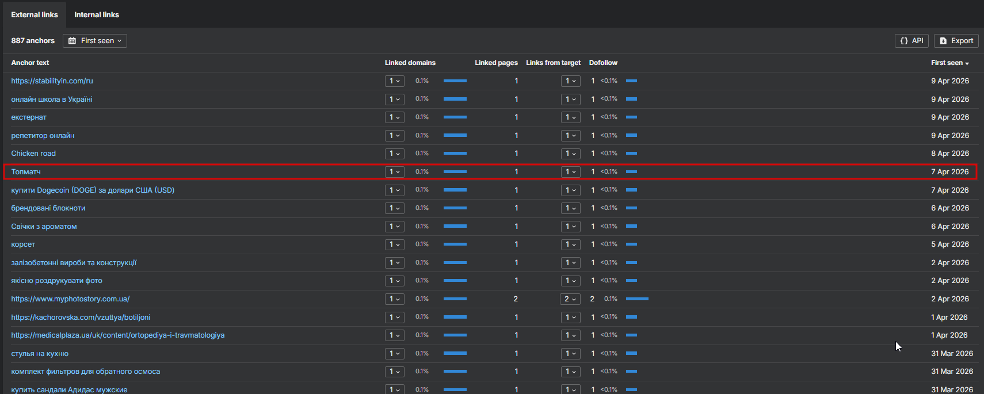Sort by Linked domains column header
The image size is (984, 394).
tap(410, 63)
